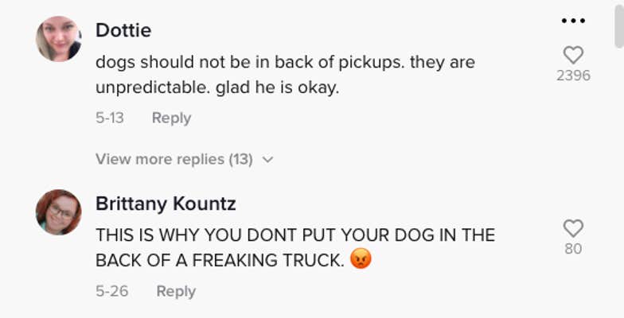This screenshot has height=318, width=624.
Task: Click the 5-13 date on Dottie's comment
Action: [x=110, y=118]
